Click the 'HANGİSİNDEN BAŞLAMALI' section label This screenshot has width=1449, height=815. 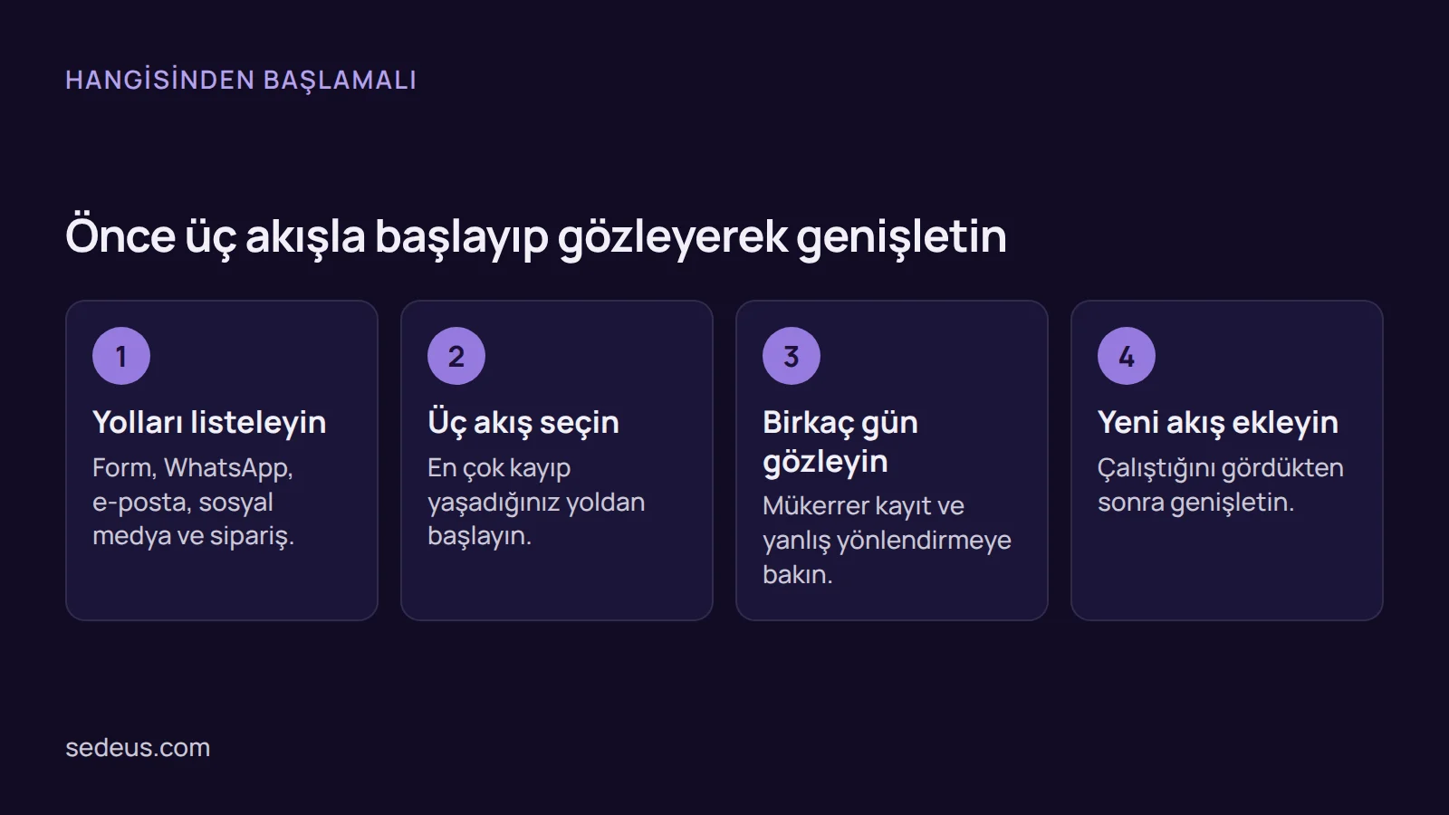point(241,80)
